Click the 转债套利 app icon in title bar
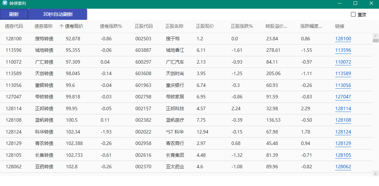 tap(5, 3)
